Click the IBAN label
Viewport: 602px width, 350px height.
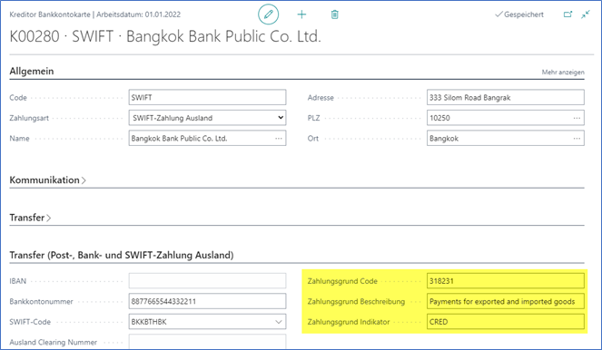[x=17, y=281]
